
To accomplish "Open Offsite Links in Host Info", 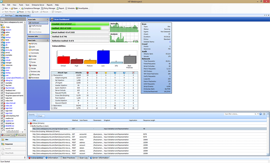I will tap(34, 75).
